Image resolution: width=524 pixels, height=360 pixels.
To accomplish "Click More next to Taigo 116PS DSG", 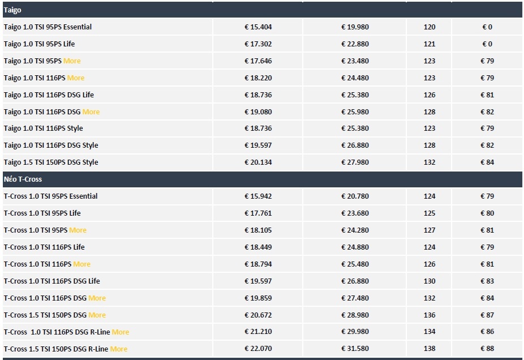I will 91,112.
